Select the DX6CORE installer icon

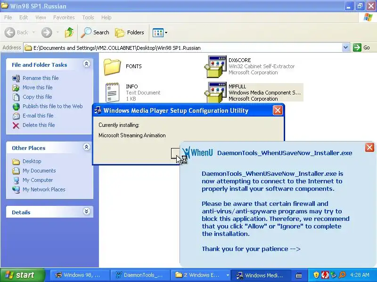click(x=215, y=66)
